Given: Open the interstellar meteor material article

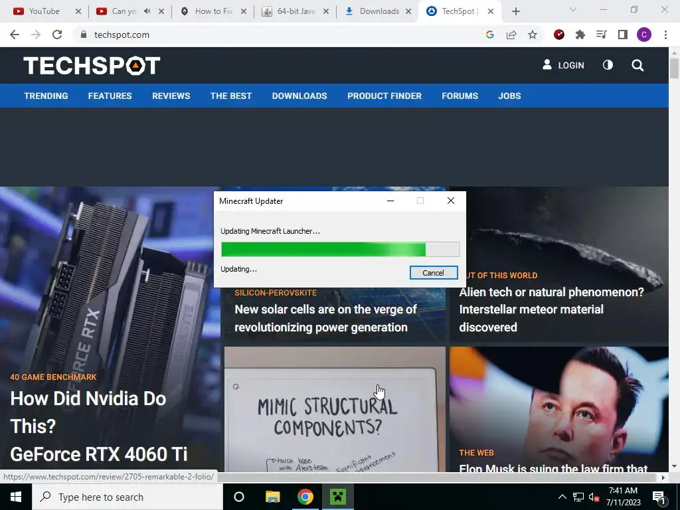Looking at the screenshot, I should coord(551,309).
